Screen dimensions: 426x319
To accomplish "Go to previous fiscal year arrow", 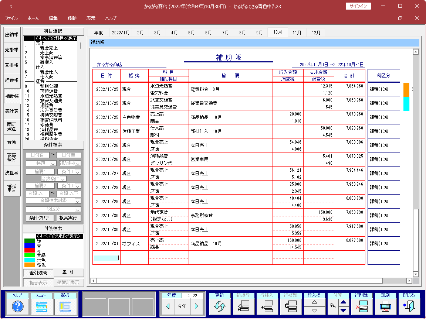I will (x=168, y=306).
